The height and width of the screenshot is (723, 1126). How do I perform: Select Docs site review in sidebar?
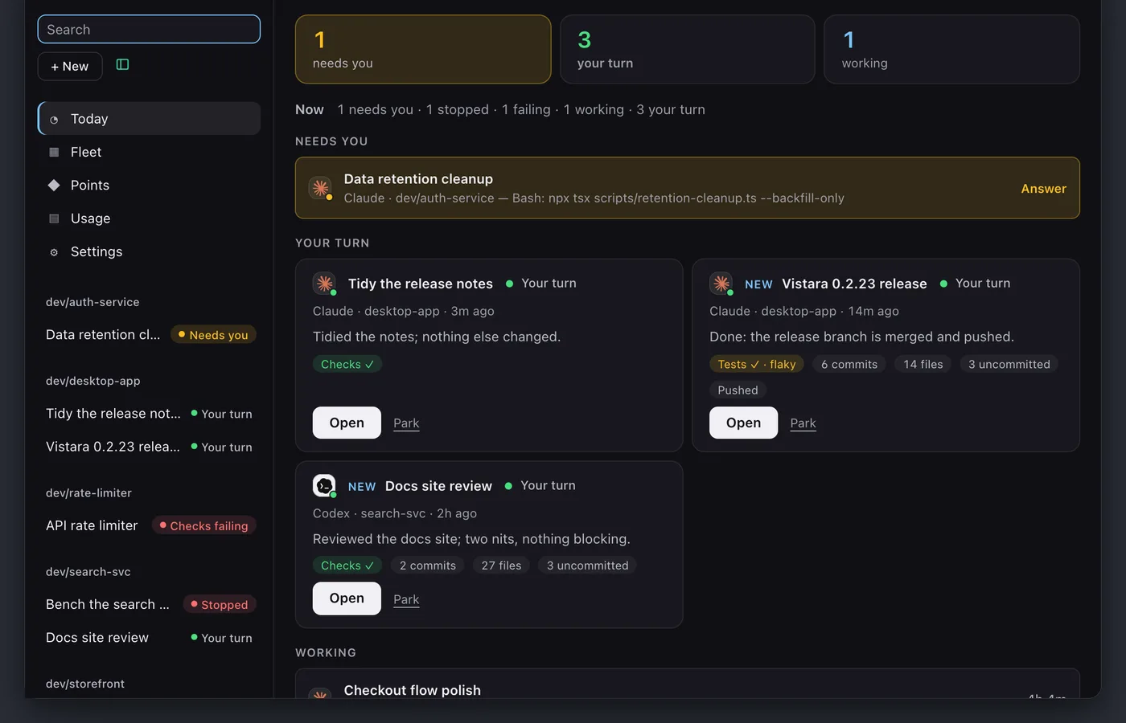[x=149, y=638]
